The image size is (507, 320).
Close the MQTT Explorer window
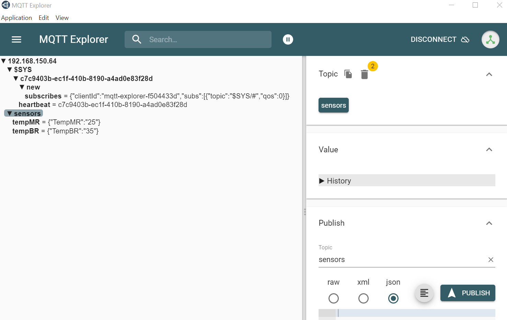(x=499, y=5)
